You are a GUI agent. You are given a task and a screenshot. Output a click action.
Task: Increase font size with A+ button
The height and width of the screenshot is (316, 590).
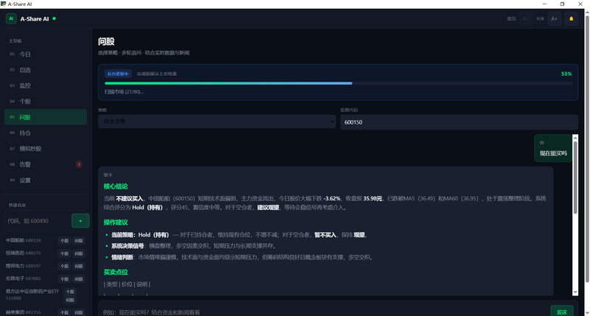click(555, 19)
